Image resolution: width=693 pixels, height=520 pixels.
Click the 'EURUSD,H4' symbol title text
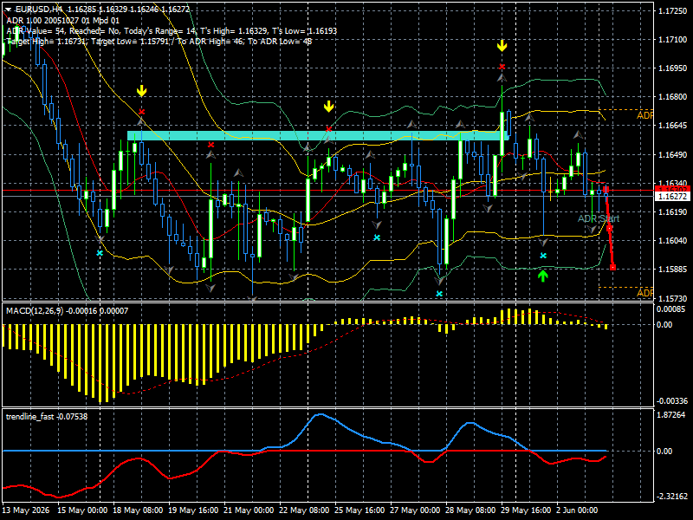(x=39, y=9)
